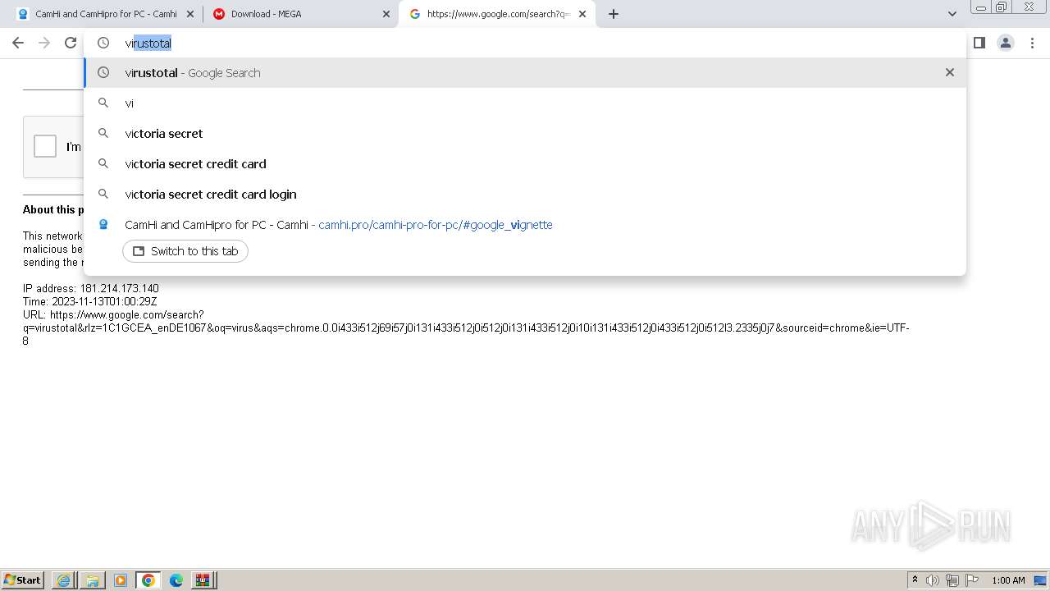The image size is (1050, 591).
Task: Select the virustotal - Google Search suggestion
Action: click(525, 73)
